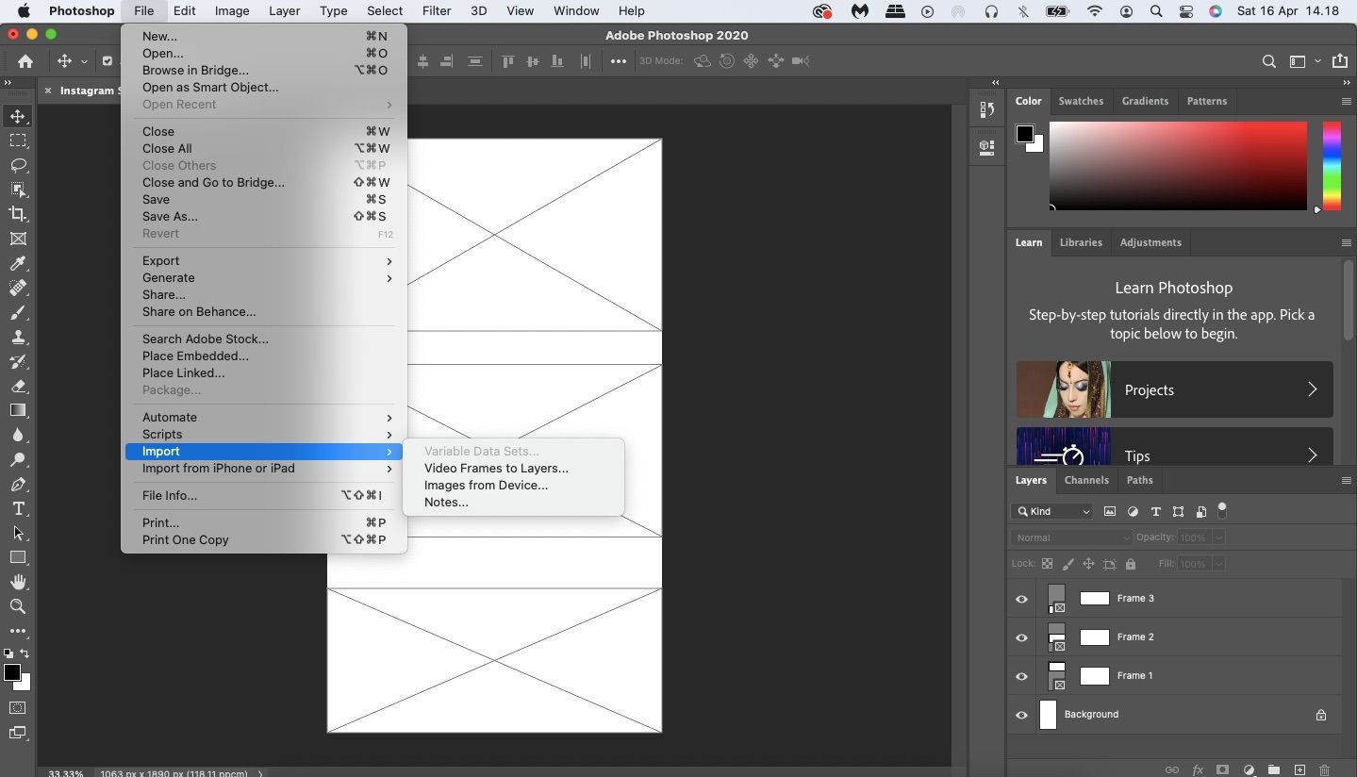Hide the Background layer
This screenshot has width=1357, height=777.
click(x=1021, y=715)
